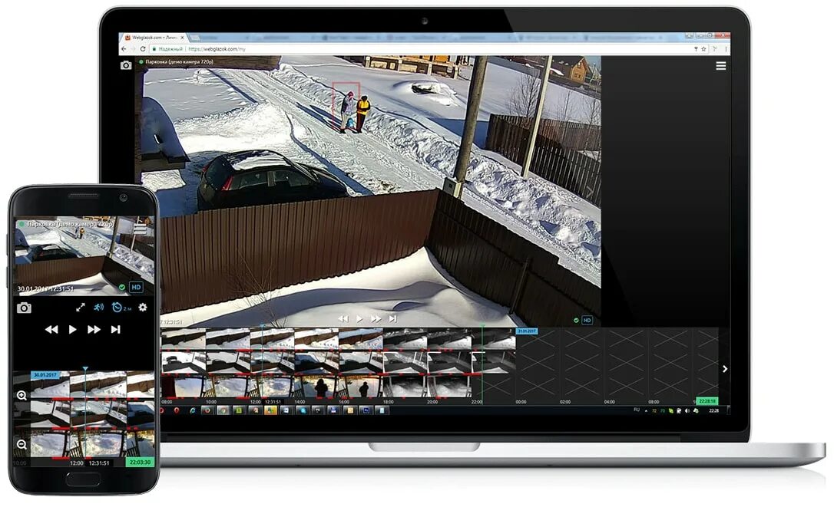This screenshot has width=834, height=517.
Task: Click the Парковка camera title on the laptop
Action: pyautogui.click(x=179, y=61)
